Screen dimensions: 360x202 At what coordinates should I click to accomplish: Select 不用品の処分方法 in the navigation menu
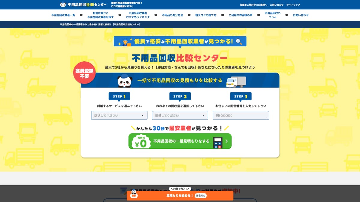pyautogui.click(x=172, y=15)
